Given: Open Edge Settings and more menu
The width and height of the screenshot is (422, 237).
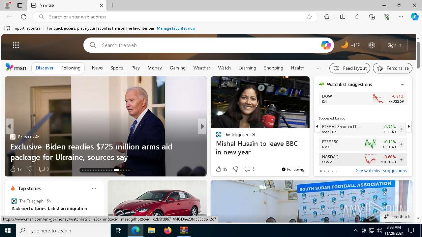Looking at the screenshot, I should (x=401, y=17).
